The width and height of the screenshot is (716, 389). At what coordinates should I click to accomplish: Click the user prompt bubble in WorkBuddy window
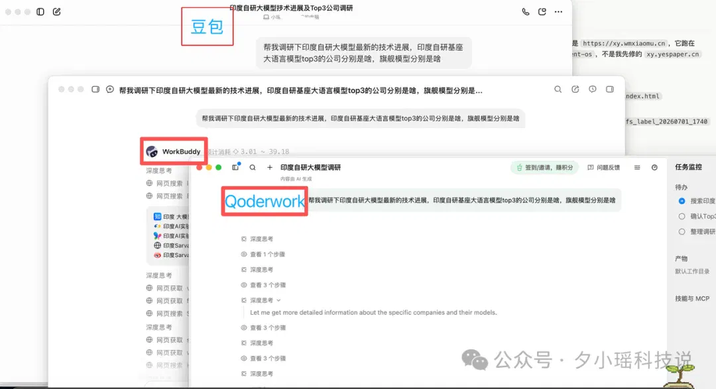click(x=361, y=118)
